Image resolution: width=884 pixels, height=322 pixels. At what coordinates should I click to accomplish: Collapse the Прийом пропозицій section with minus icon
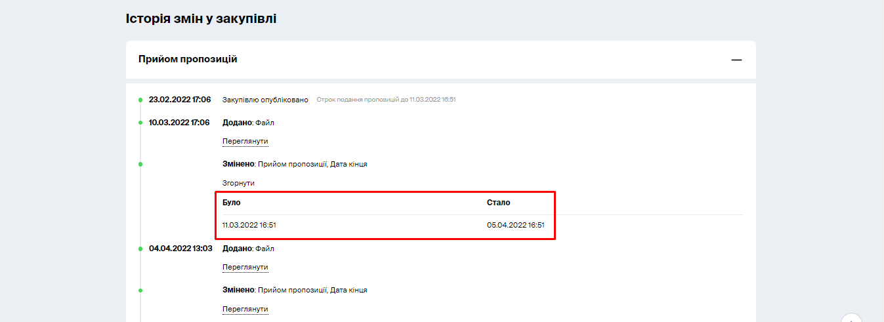[736, 60]
